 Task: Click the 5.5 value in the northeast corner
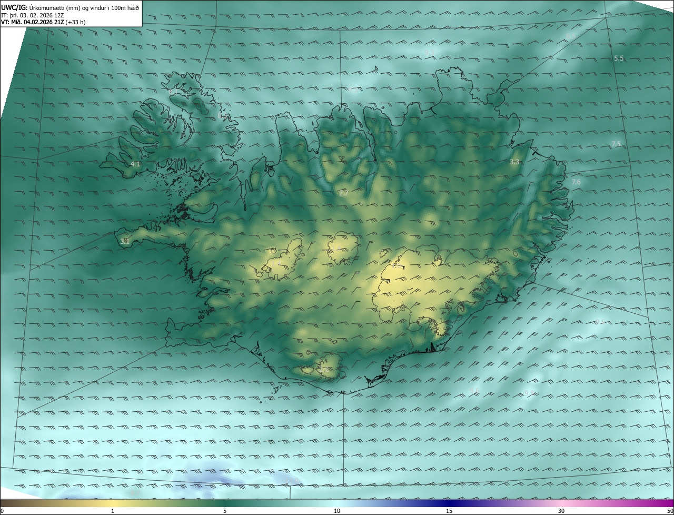tap(619, 58)
